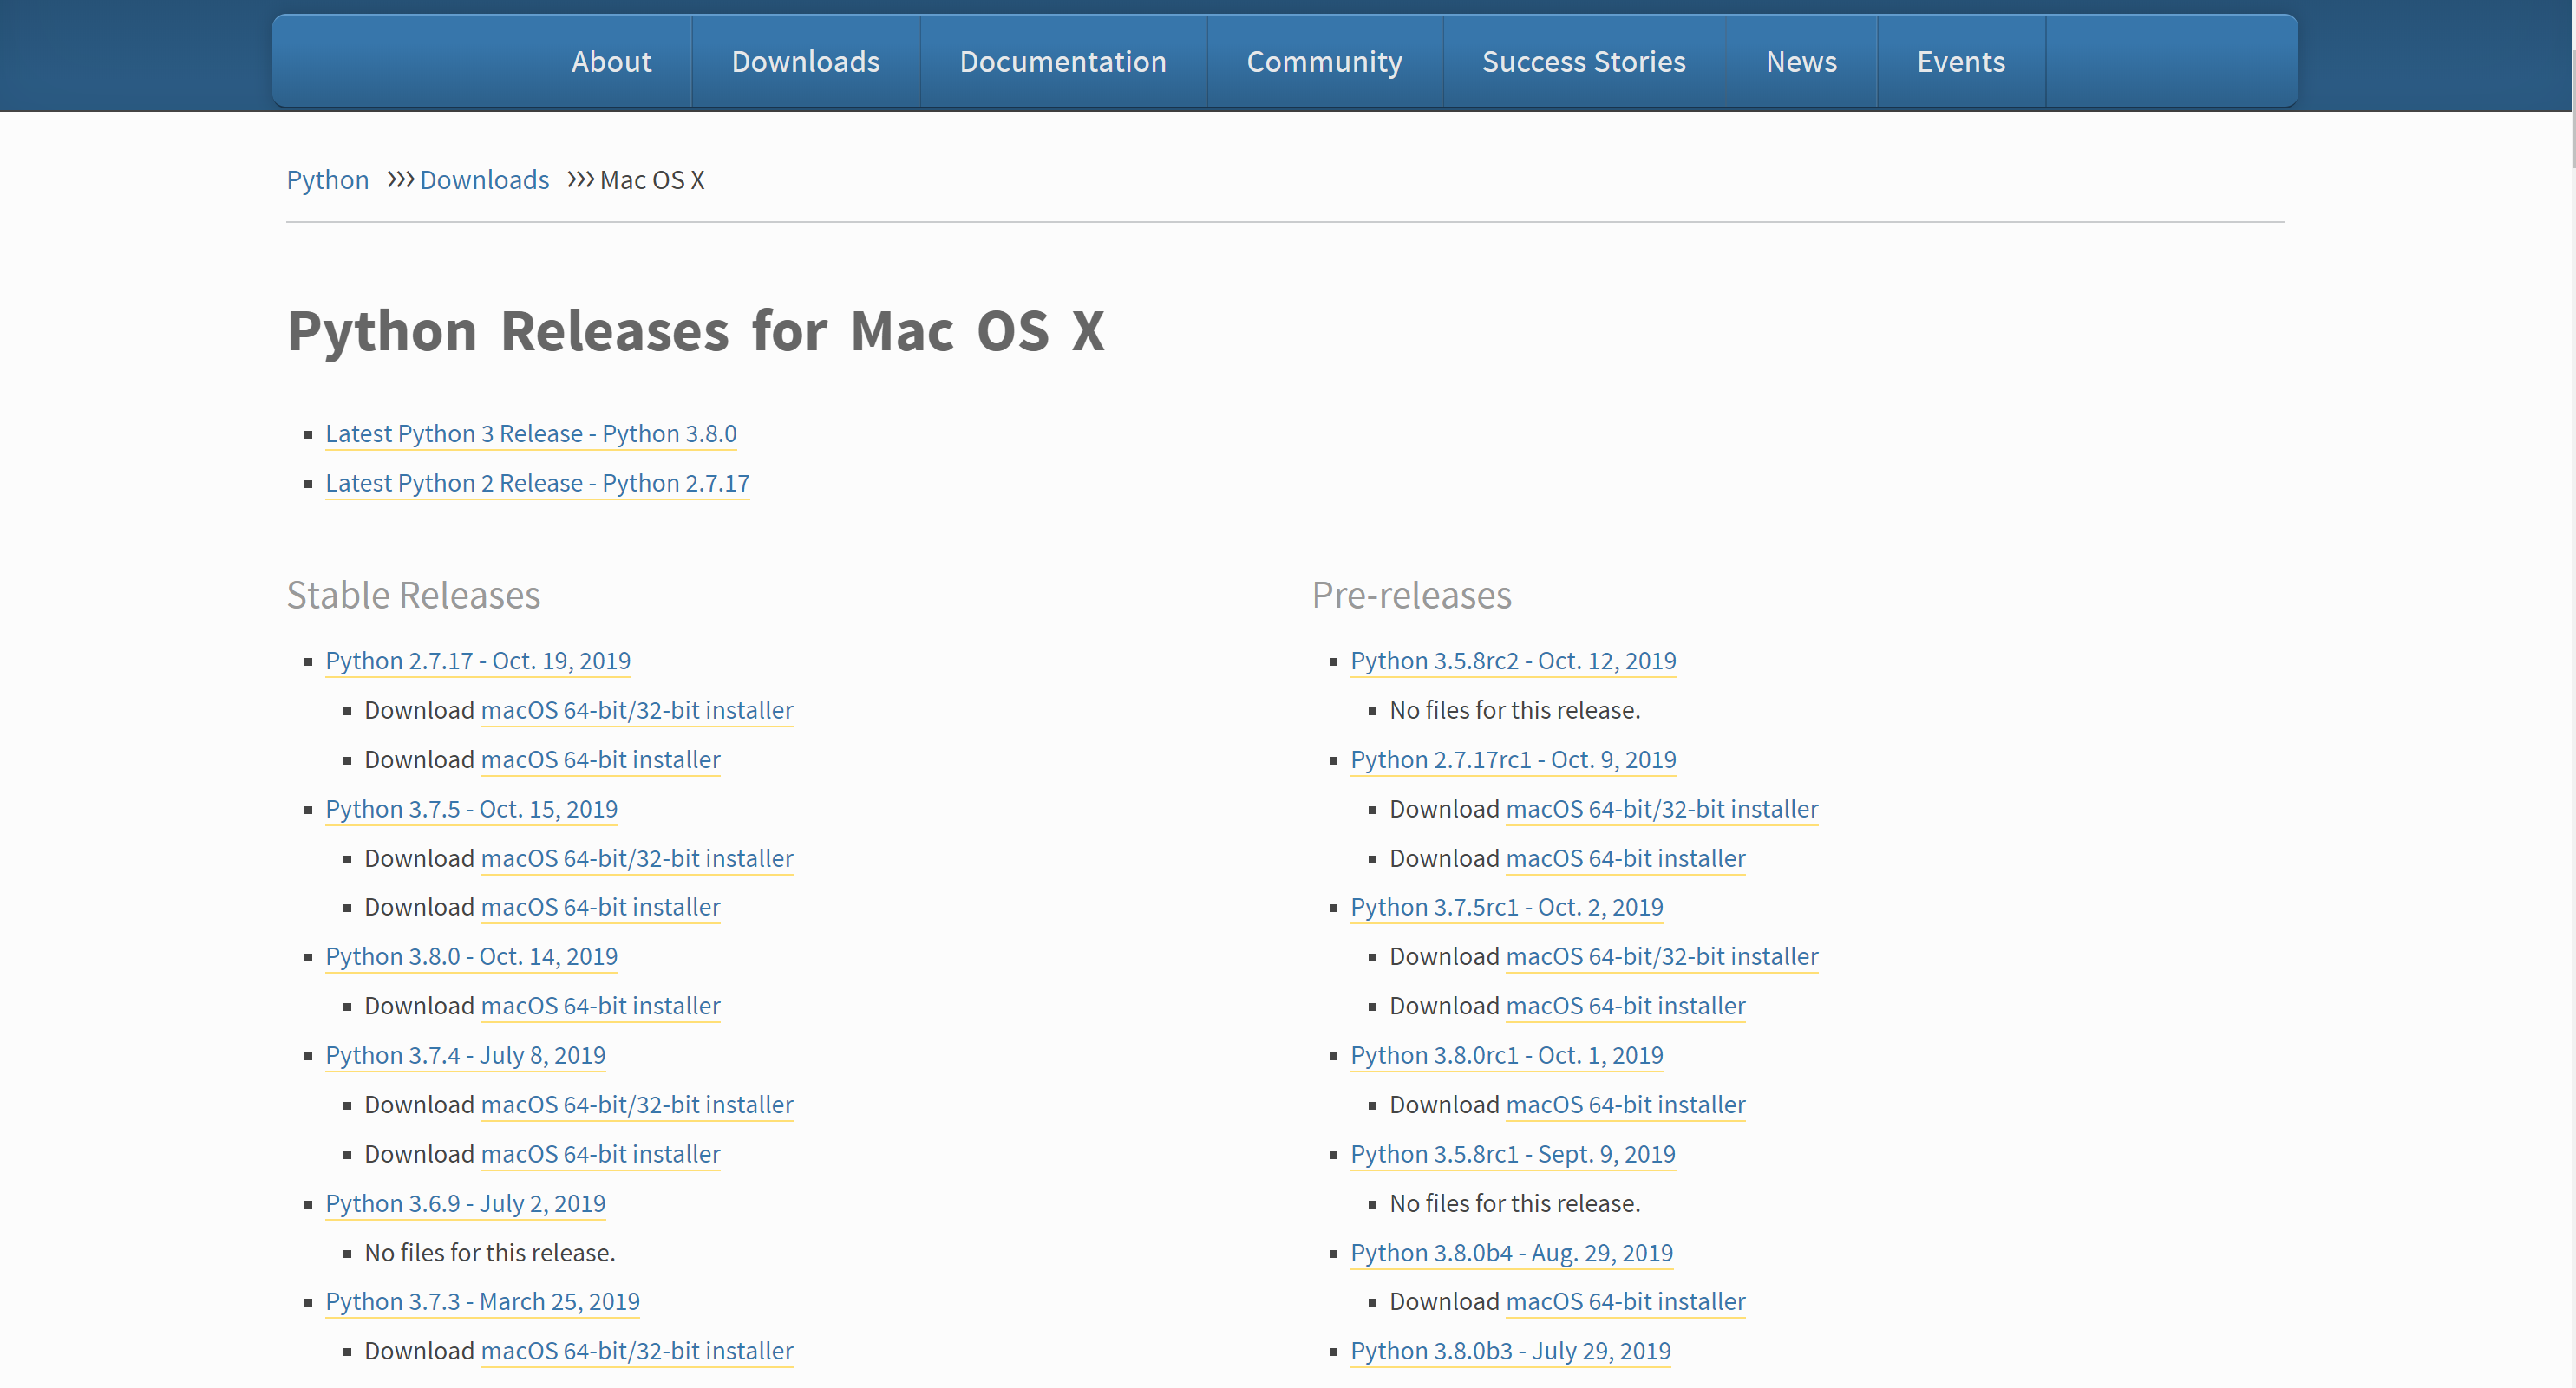Click 'No files for this release.' under Python 3.5.8rc2
2576x1388 pixels.
pyautogui.click(x=1515, y=709)
